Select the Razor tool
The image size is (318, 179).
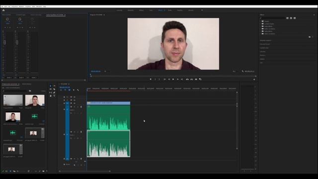coord(54,89)
